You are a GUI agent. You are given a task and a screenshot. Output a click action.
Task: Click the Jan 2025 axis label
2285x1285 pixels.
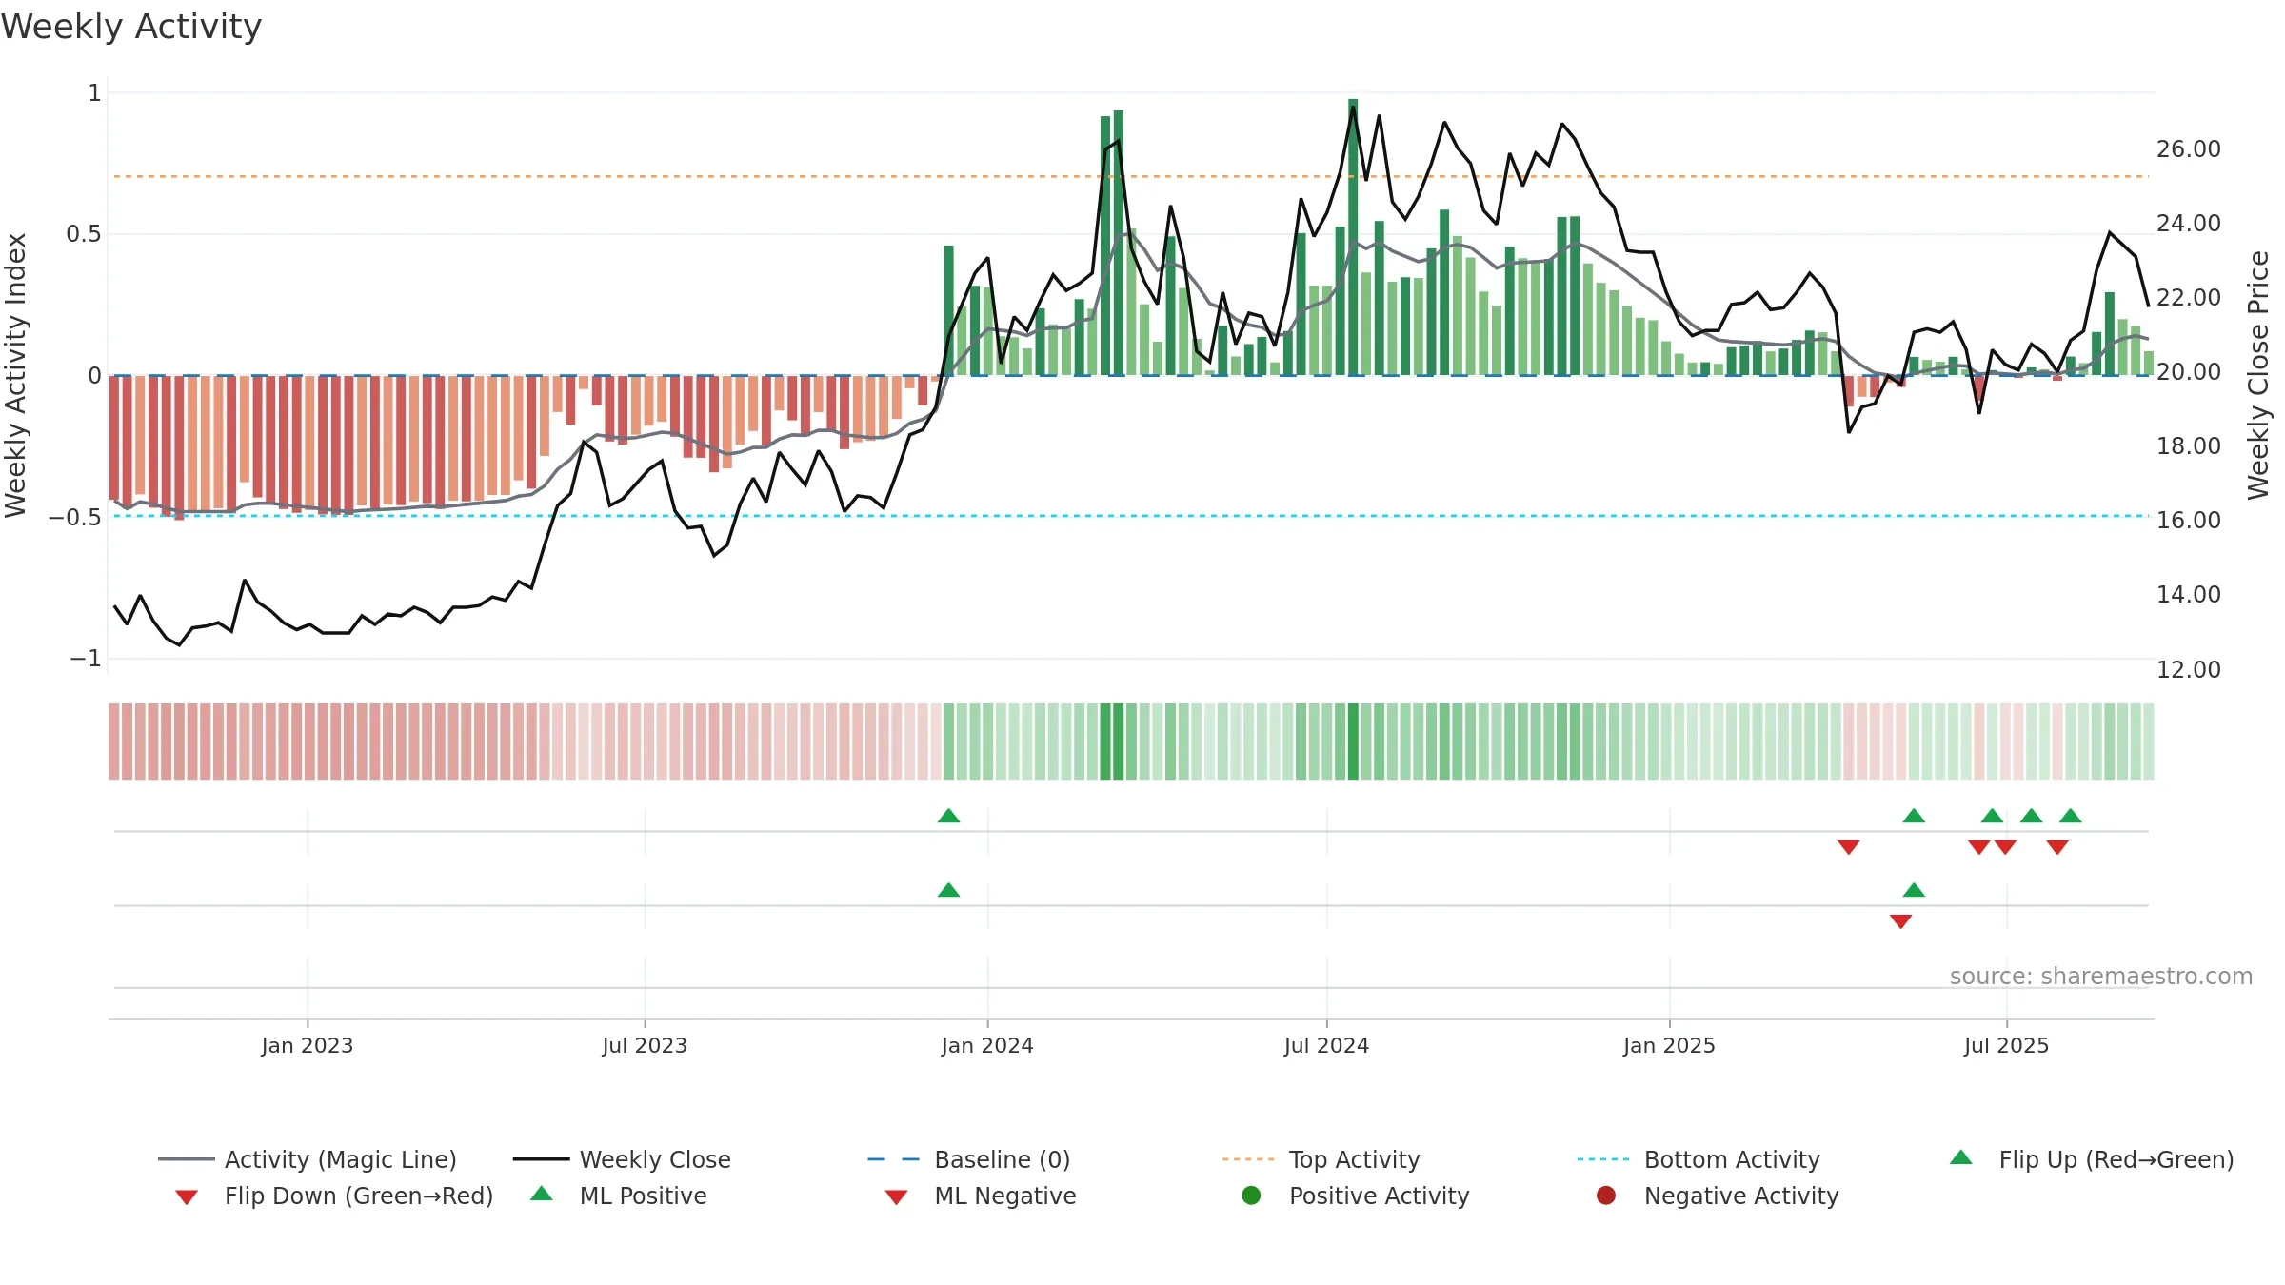tap(1669, 1045)
